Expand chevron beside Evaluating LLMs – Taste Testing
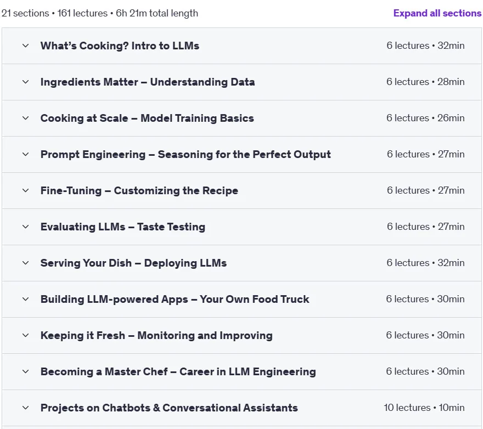This screenshot has width=483, height=429. [26, 227]
